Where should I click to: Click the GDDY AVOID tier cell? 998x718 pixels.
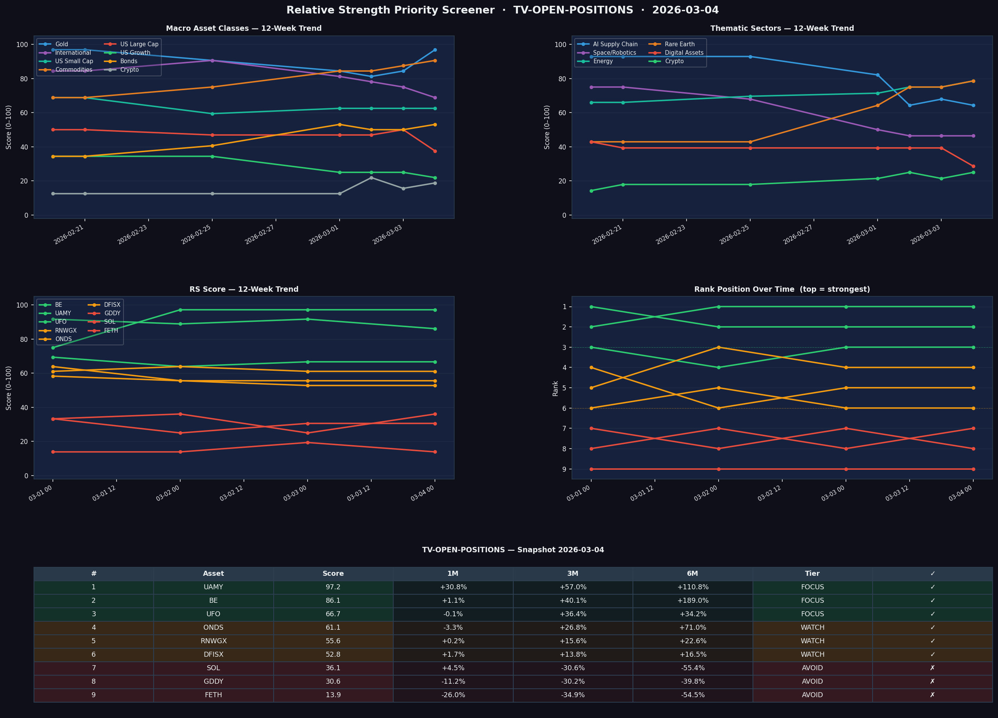812,681
